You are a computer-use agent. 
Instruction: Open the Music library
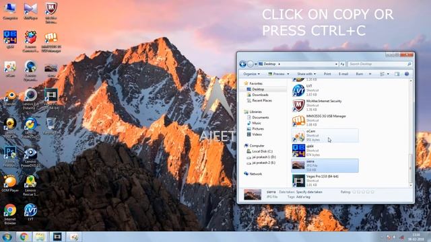[257, 123]
